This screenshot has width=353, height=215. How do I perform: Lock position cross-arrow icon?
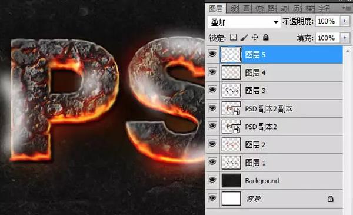pos(255,37)
